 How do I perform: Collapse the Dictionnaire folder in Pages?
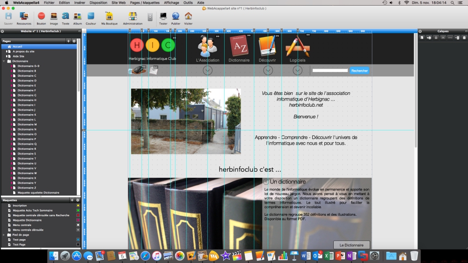tap(4, 61)
